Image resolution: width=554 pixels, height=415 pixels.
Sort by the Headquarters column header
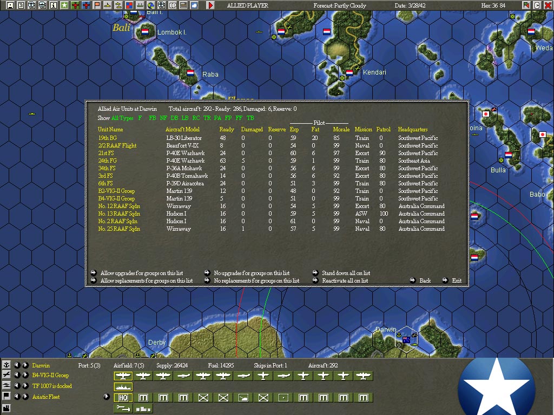[413, 130]
